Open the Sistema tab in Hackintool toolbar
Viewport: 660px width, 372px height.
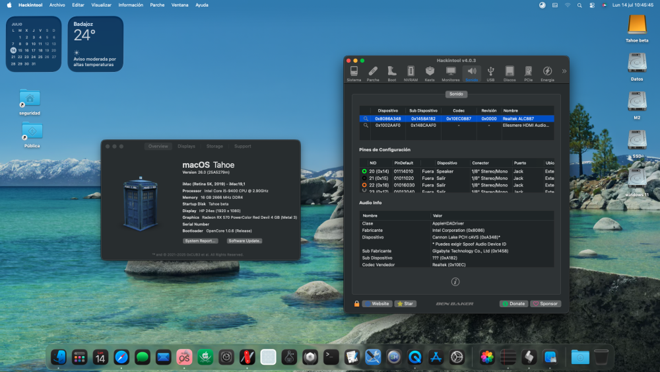coord(354,74)
